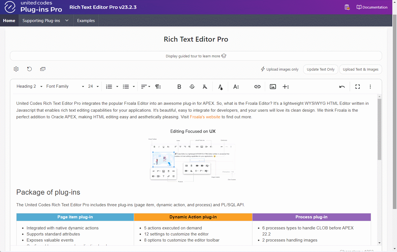Go to the Home tab
397x252 pixels.
[9, 21]
